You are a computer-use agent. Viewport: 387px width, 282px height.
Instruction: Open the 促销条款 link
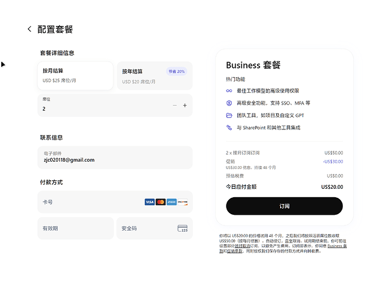pyautogui.click(x=234, y=251)
